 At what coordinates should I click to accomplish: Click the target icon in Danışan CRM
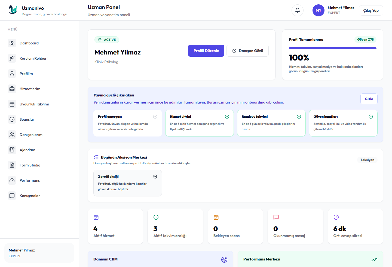[x=224, y=260]
